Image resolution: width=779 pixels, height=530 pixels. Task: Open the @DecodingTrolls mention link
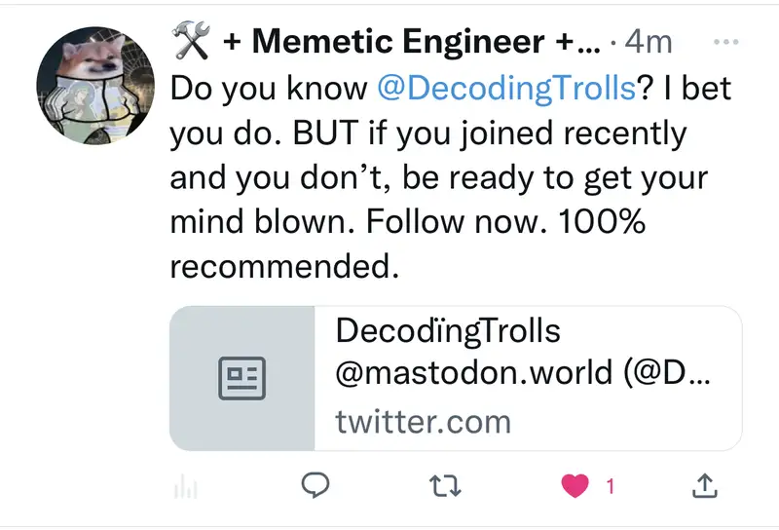(506, 88)
